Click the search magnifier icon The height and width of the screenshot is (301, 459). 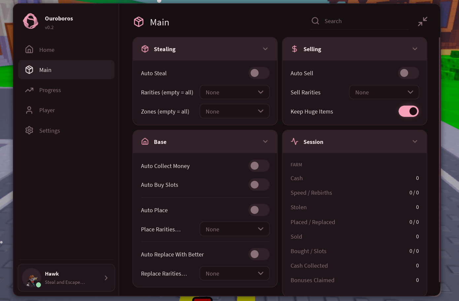pyautogui.click(x=315, y=21)
